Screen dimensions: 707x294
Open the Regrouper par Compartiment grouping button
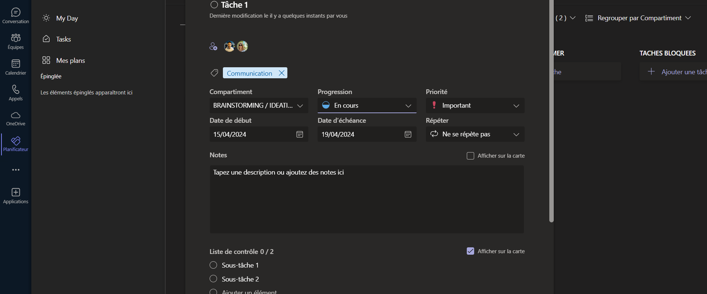click(x=638, y=18)
